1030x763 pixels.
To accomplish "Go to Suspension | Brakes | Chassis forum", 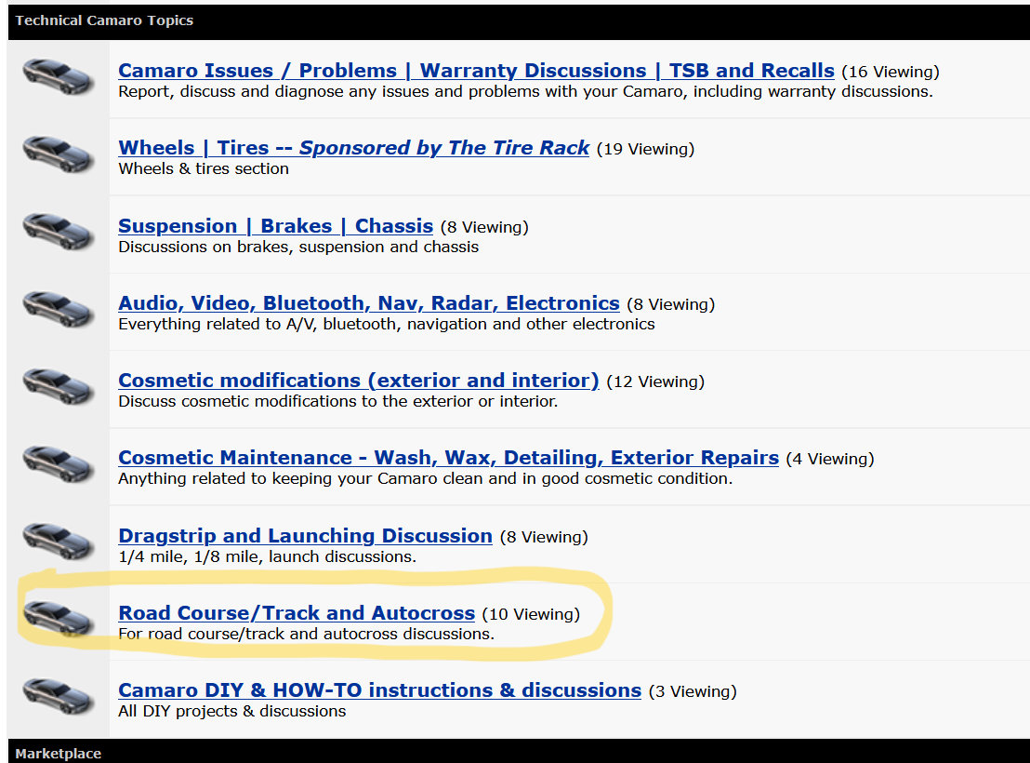I will point(275,226).
